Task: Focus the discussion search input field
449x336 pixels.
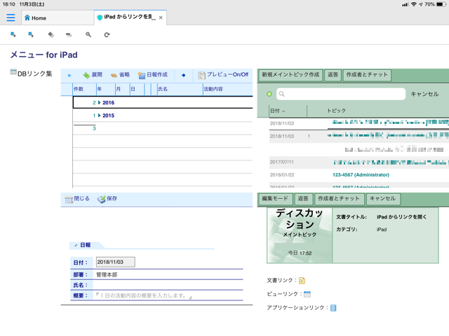Action: (341, 94)
